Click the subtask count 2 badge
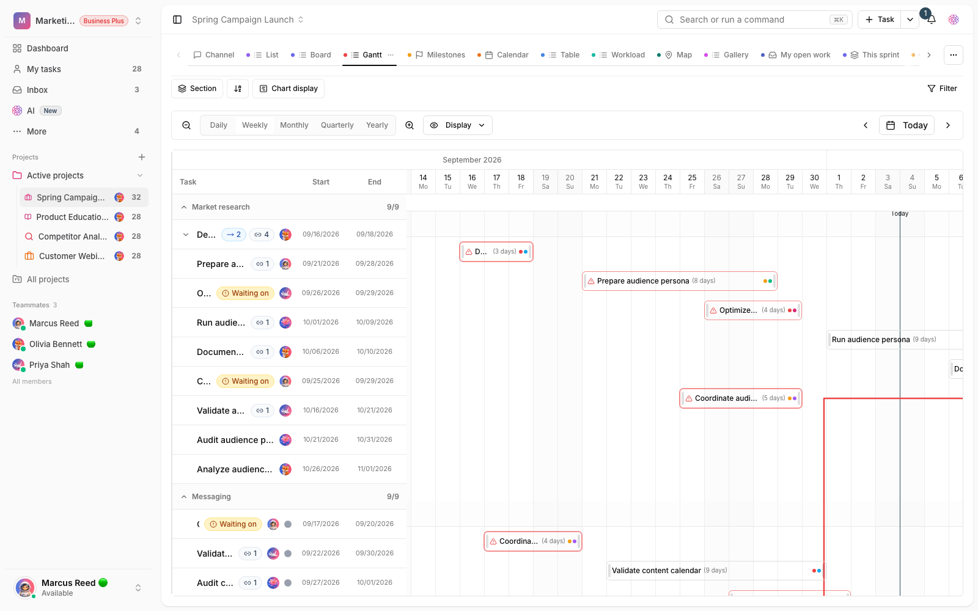This screenshot has height=611, width=978. click(233, 235)
